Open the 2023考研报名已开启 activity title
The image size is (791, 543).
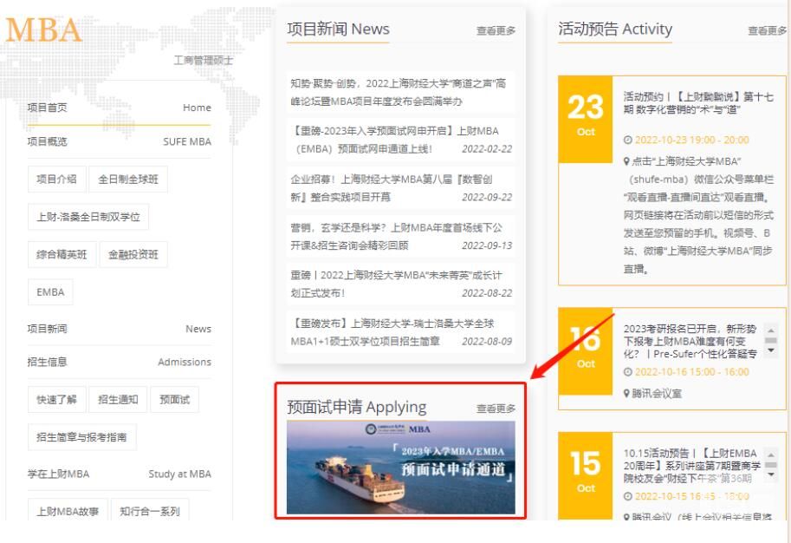click(691, 342)
